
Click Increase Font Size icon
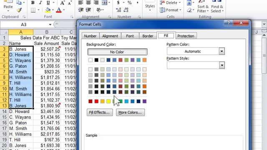point(62,2)
